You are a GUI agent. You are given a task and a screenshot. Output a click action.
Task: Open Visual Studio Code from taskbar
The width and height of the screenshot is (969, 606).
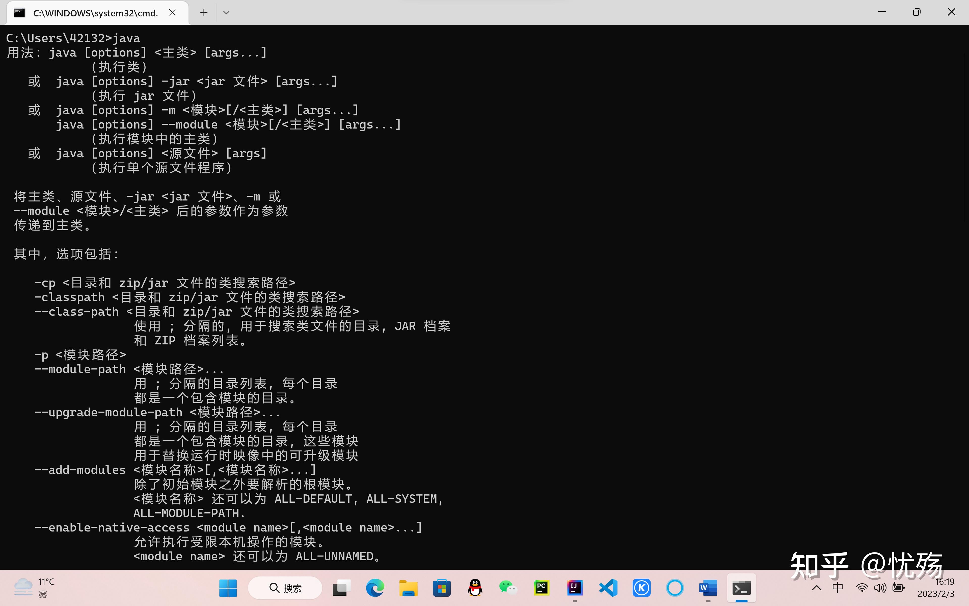point(608,588)
